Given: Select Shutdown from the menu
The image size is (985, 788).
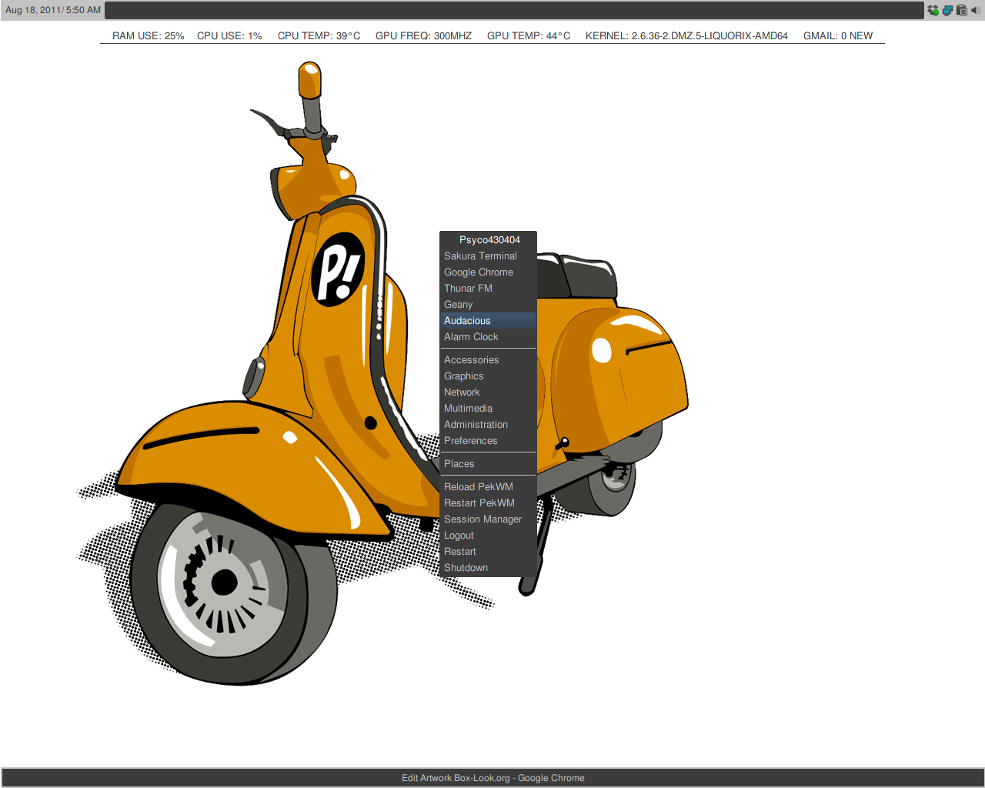Looking at the screenshot, I should [488, 568].
